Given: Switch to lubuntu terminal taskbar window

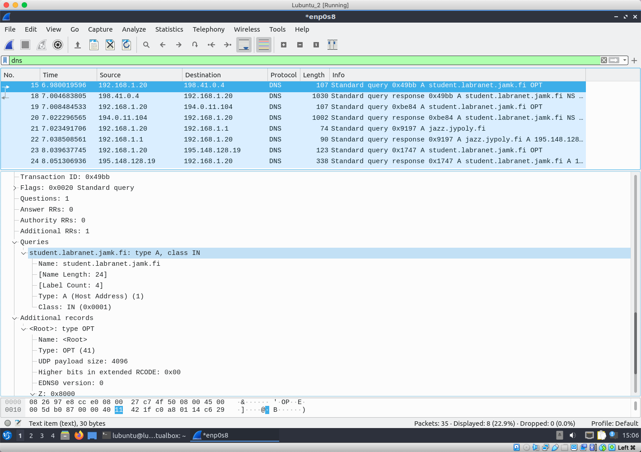Looking at the screenshot, I should tap(144, 436).
